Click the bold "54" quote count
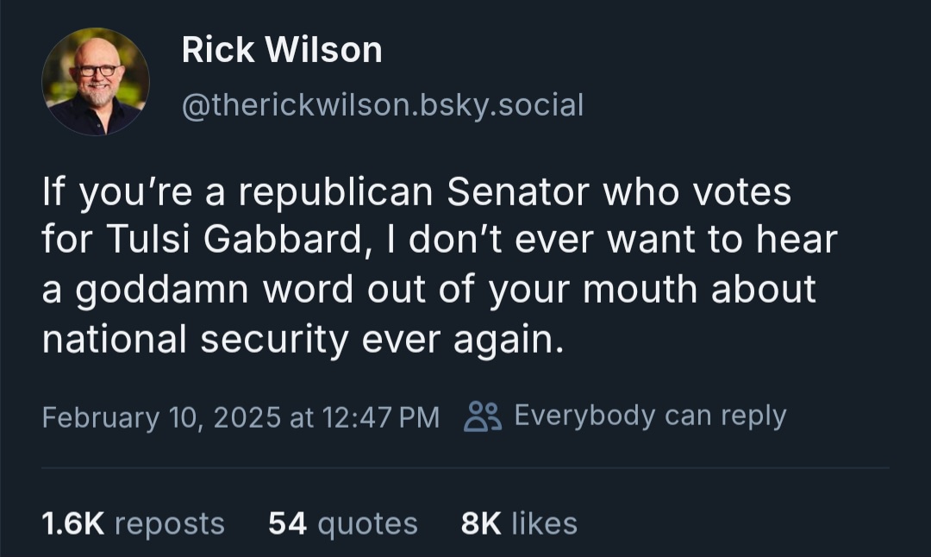 point(287,523)
